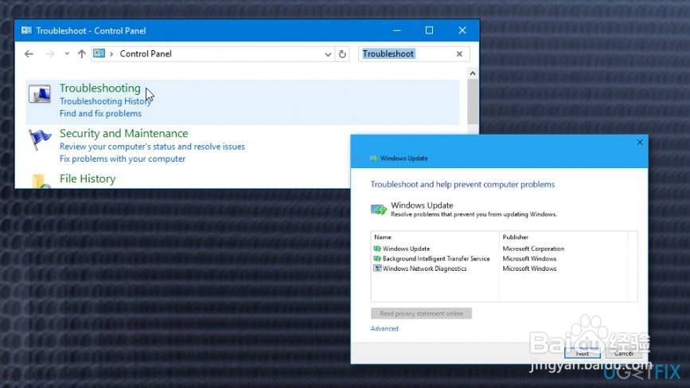Image resolution: width=690 pixels, height=388 pixels.
Task: Click the Control Panel vertical scrollbar thumb
Action: [473, 102]
